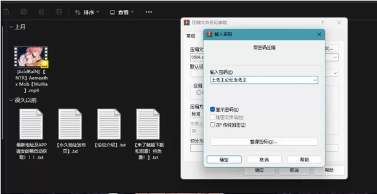
Task: Click the Share icon in Explorer toolbar
Action: coord(41,12)
